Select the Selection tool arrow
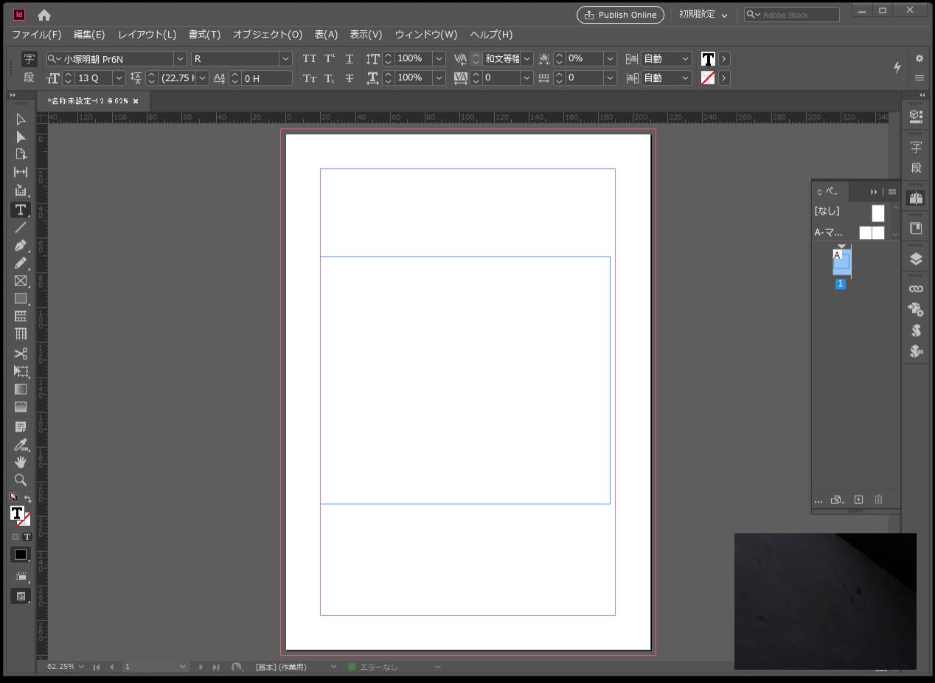 [x=21, y=119]
